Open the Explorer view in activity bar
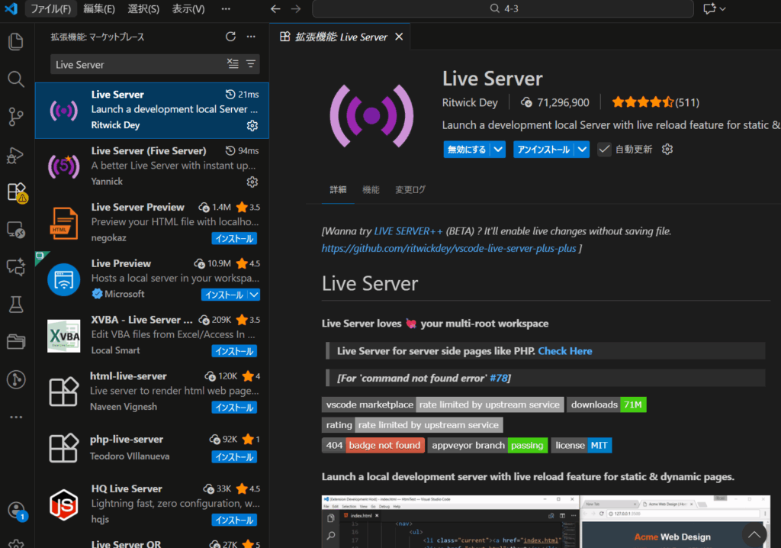The image size is (781, 548). (x=16, y=42)
